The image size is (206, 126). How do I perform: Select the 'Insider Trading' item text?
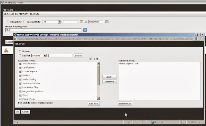(x=29, y=79)
